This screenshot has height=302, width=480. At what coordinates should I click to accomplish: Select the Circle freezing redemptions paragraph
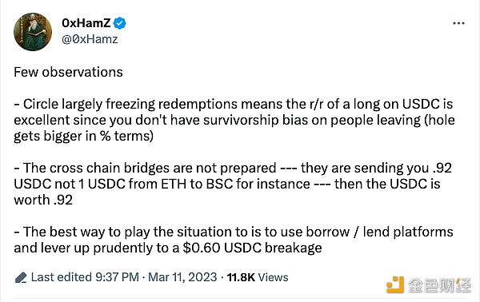click(x=234, y=120)
